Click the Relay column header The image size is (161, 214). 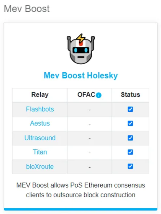coord(40,95)
